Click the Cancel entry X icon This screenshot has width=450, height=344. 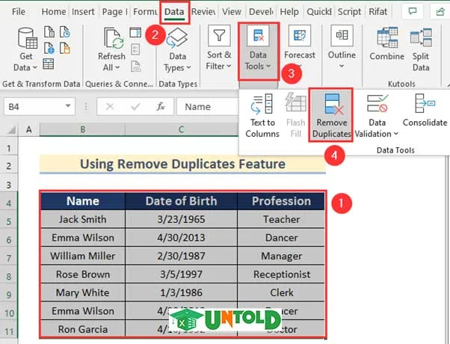click(110, 107)
